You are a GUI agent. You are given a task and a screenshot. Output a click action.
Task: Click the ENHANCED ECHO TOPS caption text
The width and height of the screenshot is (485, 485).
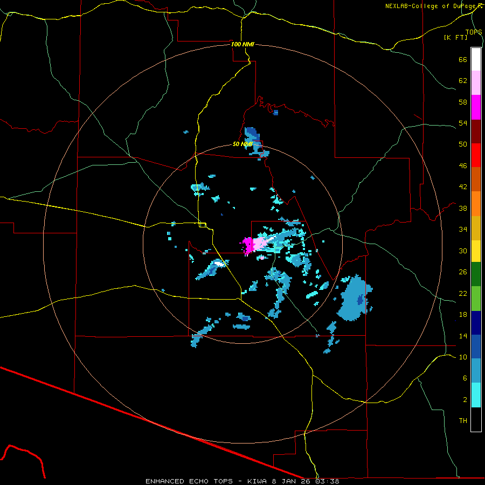coord(189,481)
